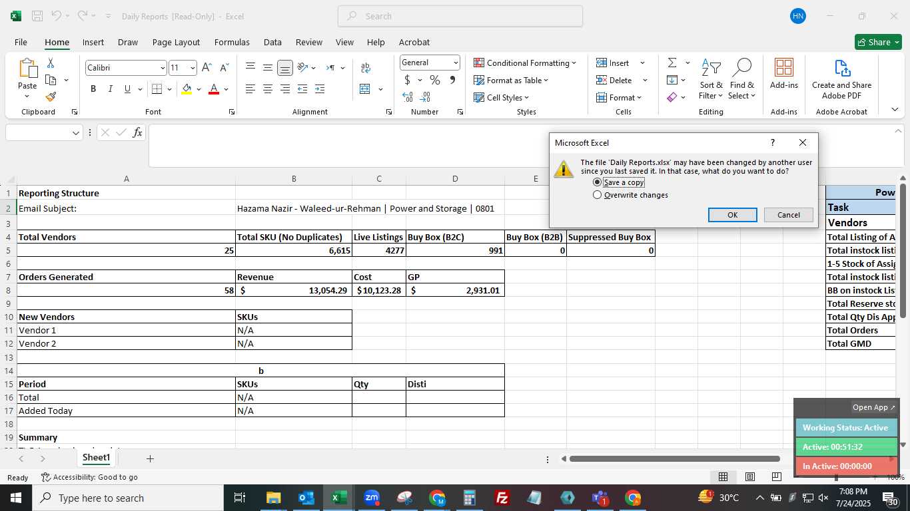Screen dimensions: 910x511
Task: Click the Format Painter brush icon
Action: point(51,96)
